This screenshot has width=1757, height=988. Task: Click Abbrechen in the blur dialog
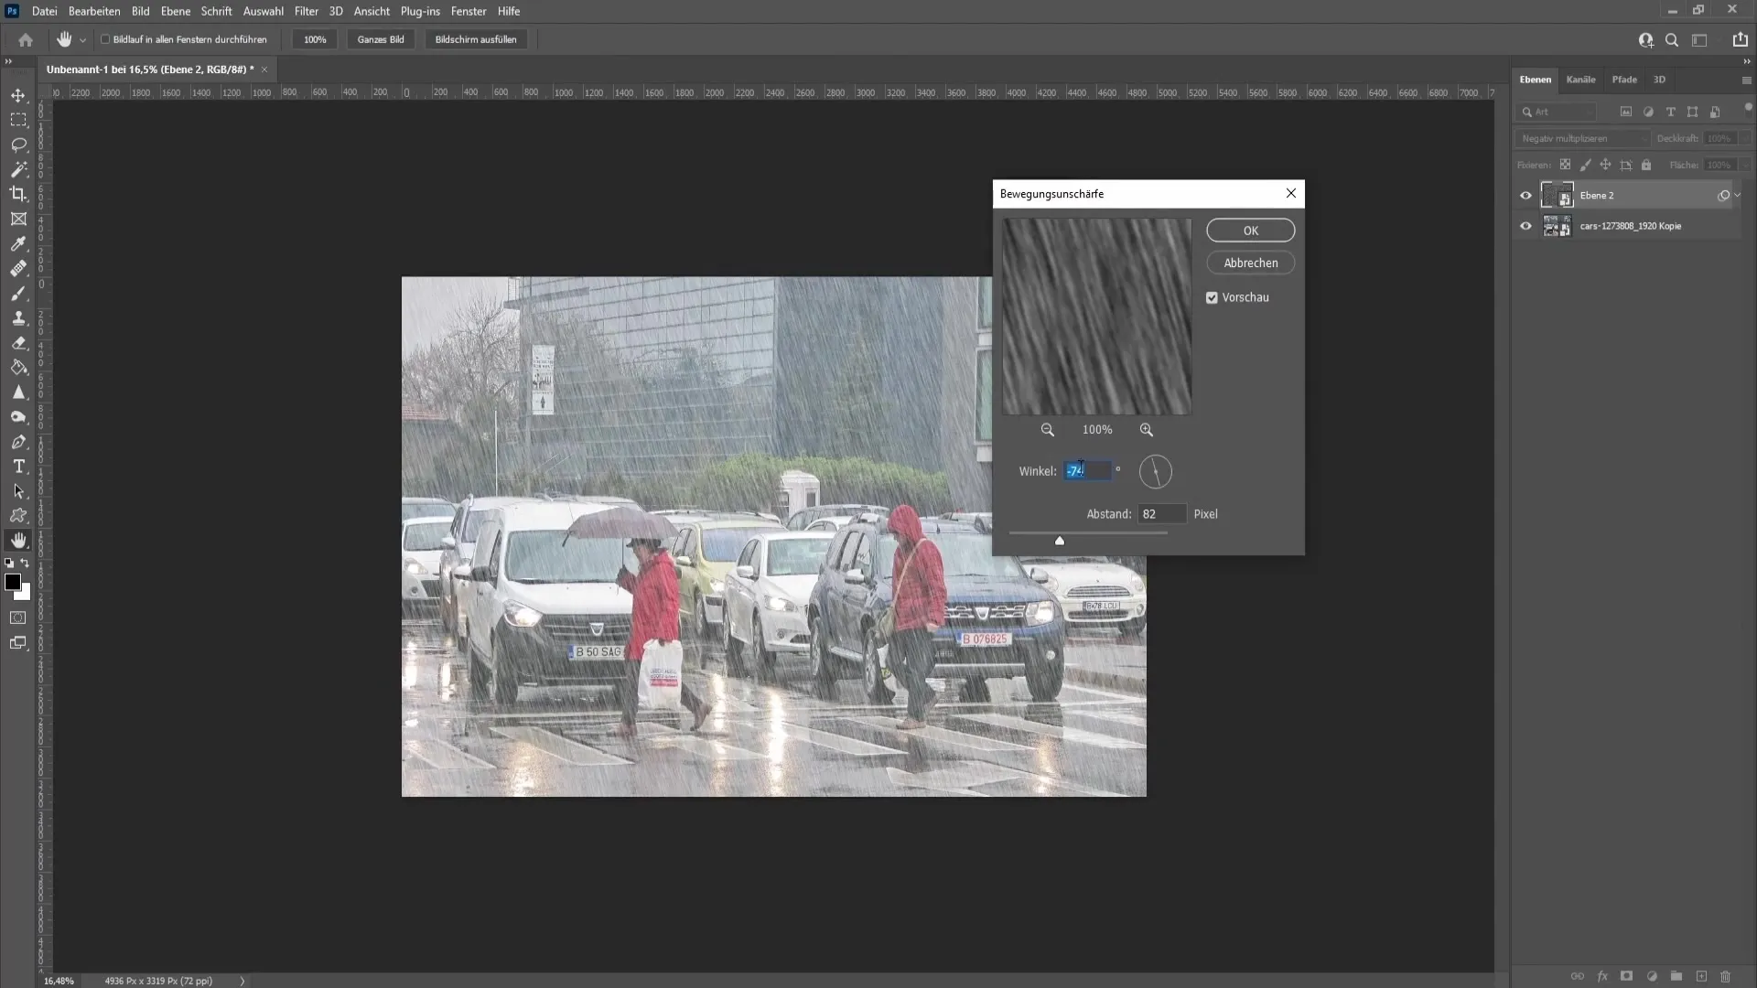(x=1250, y=263)
